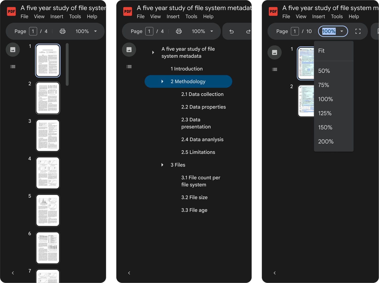379x283 pixels.
Task: Click the undo arrow icon
Action: coord(232,31)
